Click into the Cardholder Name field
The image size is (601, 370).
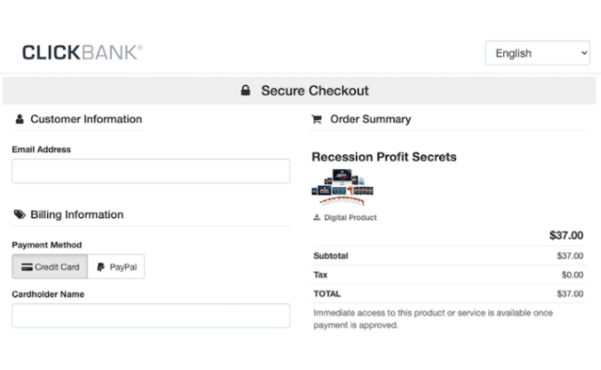(151, 315)
